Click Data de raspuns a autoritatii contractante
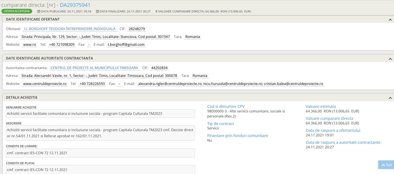The width and height of the screenshot is (394, 174). pos(343,142)
